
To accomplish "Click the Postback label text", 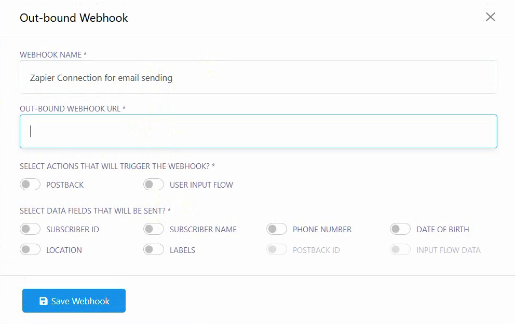I will tap(65, 185).
